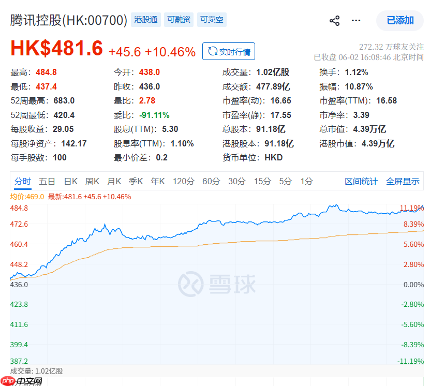430x386 pixels.
Task: Select the 年K chart tab
Action: coord(158,181)
